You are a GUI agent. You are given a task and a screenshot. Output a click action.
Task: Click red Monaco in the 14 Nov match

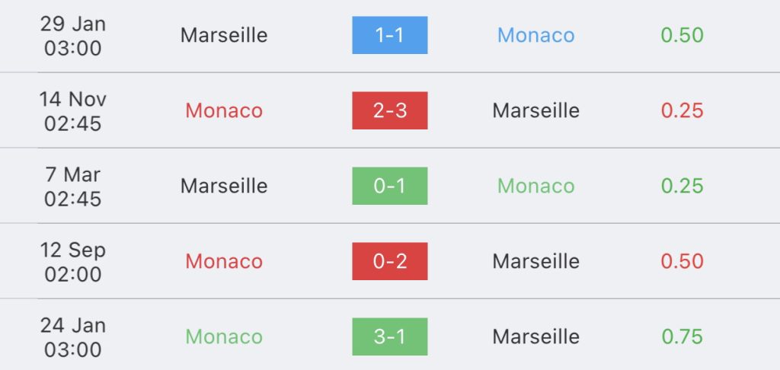coord(224,110)
